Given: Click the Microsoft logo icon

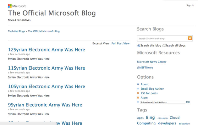Looking at the screenshot, I should pyautogui.click(x=10, y=6).
